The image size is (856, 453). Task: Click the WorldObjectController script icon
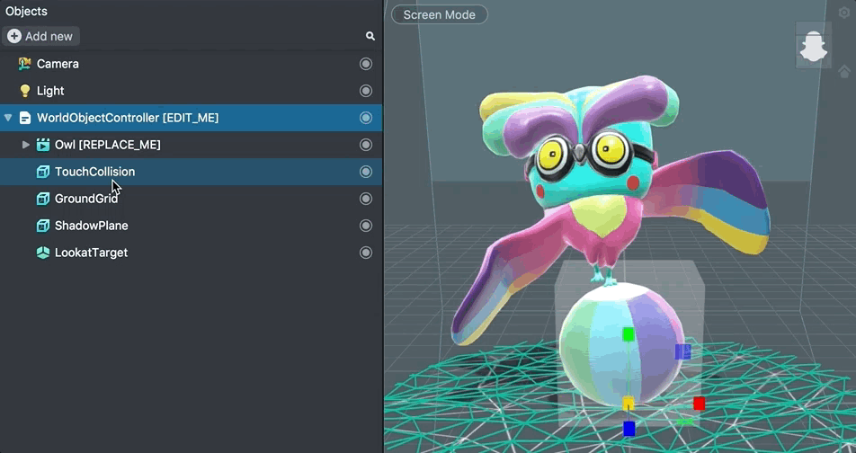pos(24,118)
